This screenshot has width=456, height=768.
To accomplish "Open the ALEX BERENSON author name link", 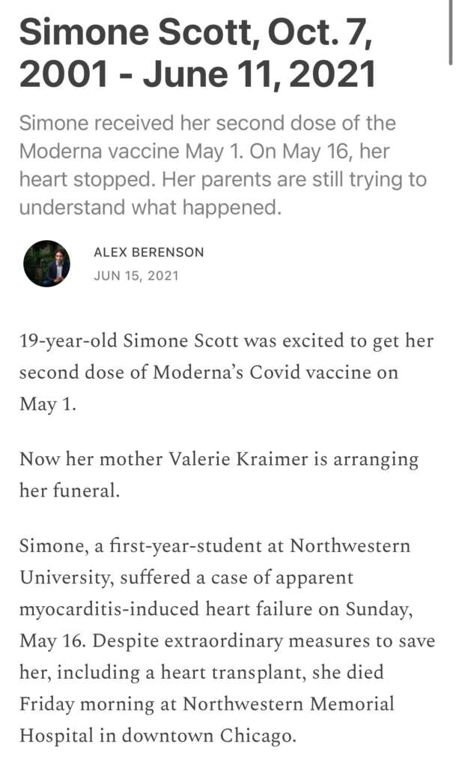I will pyautogui.click(x=148, y=252).
